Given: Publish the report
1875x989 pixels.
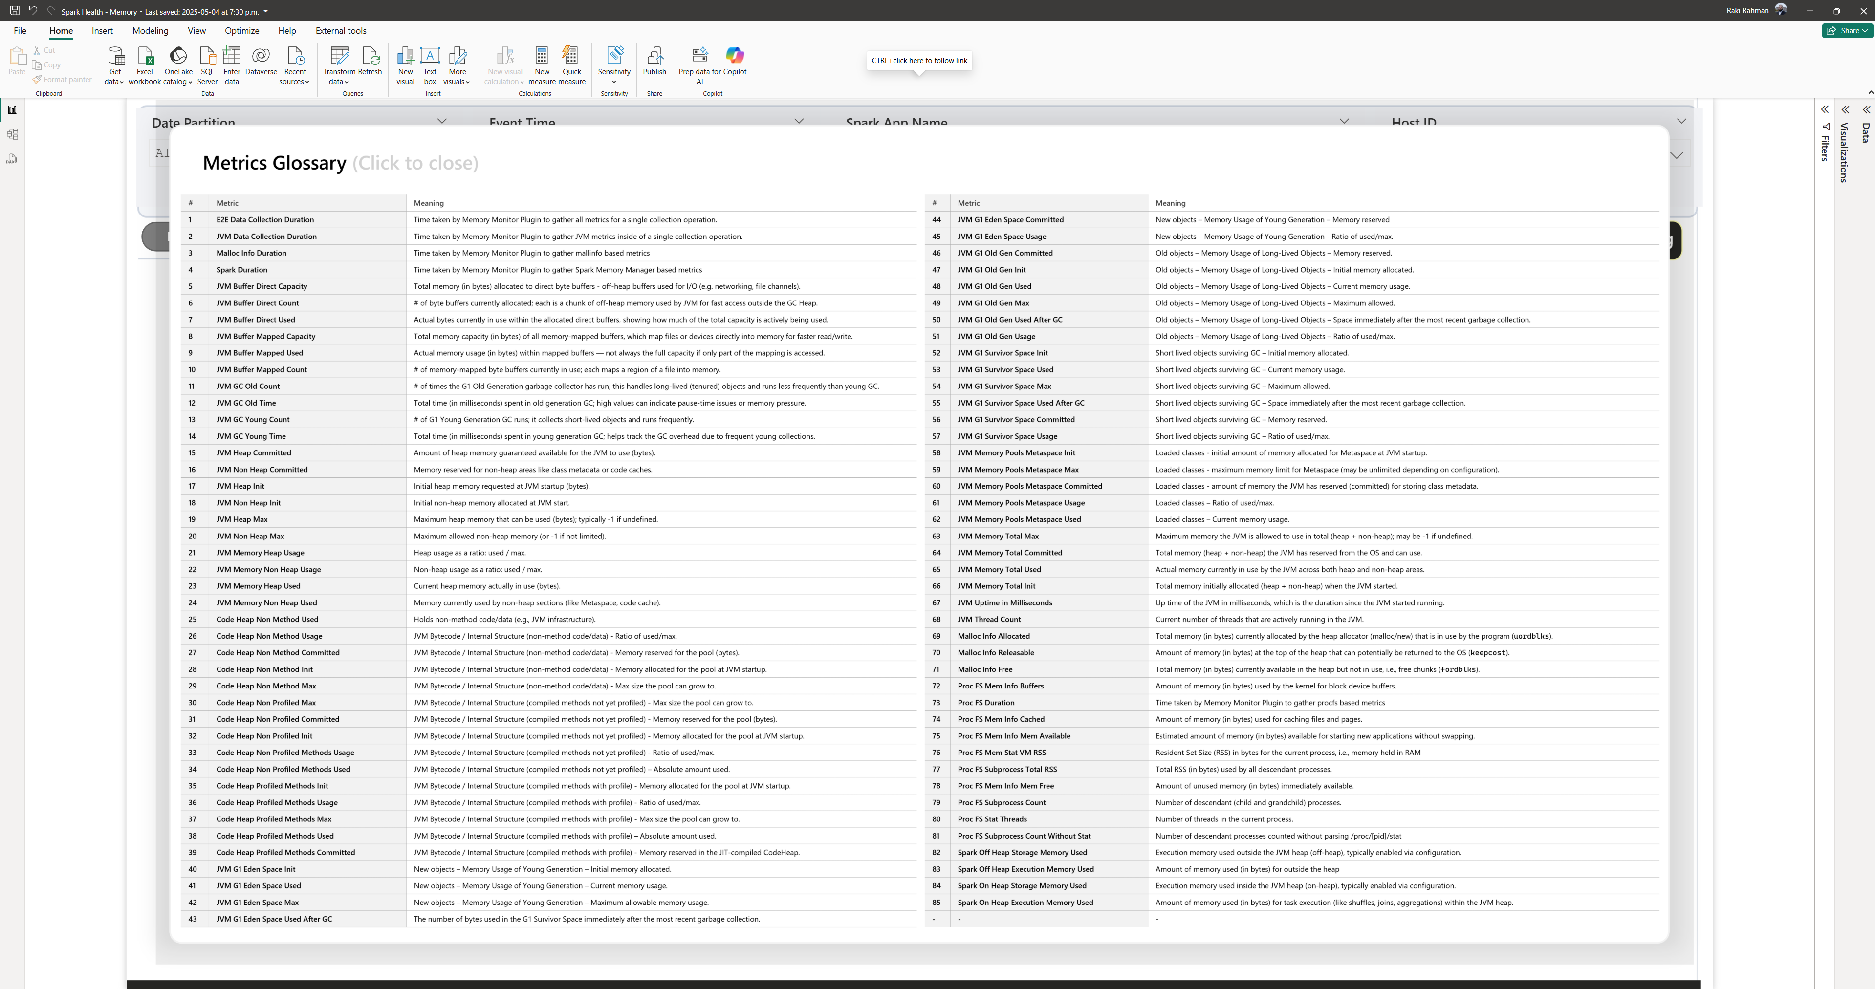Looking at the screenshot, I should tap(654, 61).
